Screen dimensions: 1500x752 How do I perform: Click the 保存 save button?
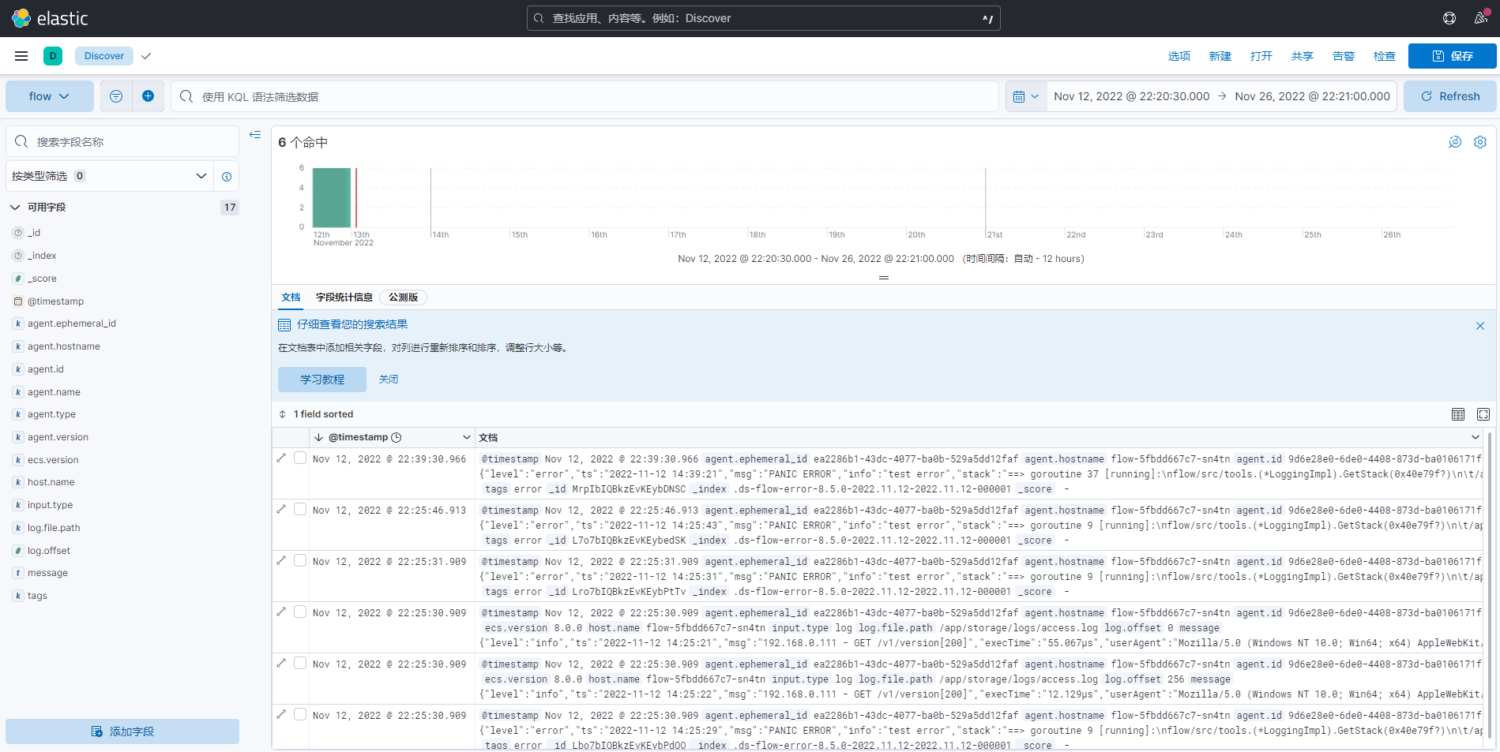click(1453, 56)
